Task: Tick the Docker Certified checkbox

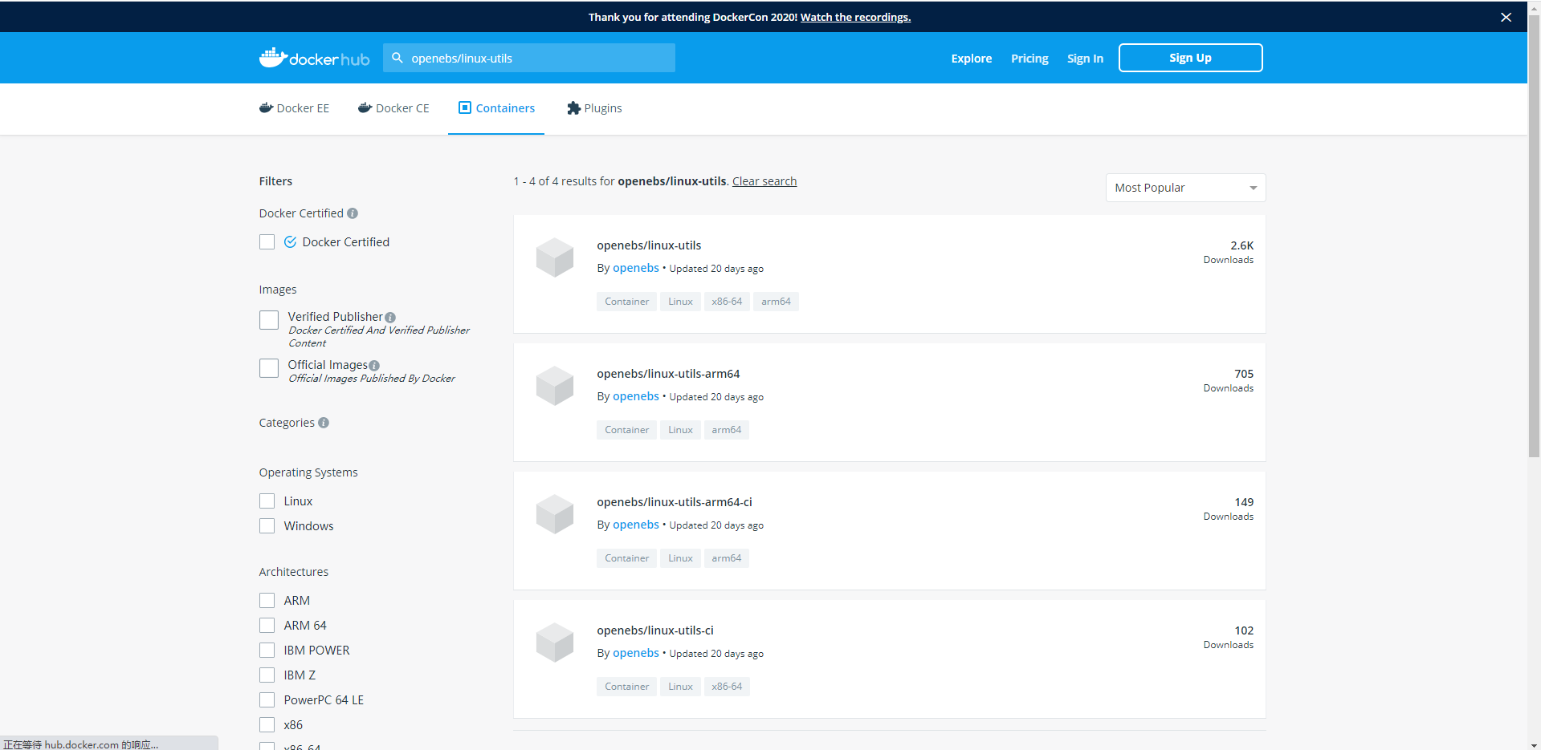Action: tap(267, 241)
